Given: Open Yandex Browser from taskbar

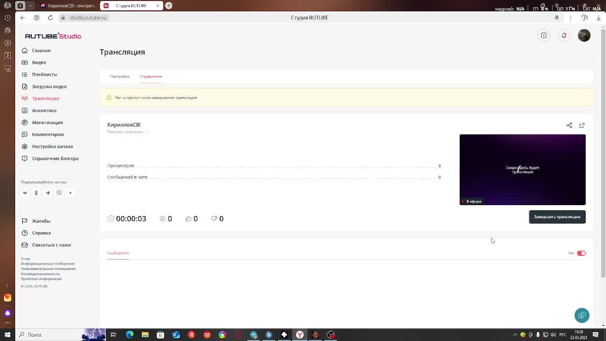Looking at the screenshot, I should [x=300, y=335].
